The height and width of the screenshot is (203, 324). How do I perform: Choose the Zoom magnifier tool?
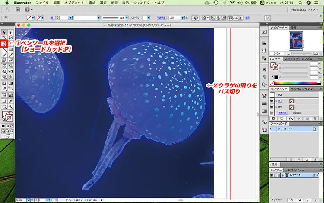tap(10, 106)
